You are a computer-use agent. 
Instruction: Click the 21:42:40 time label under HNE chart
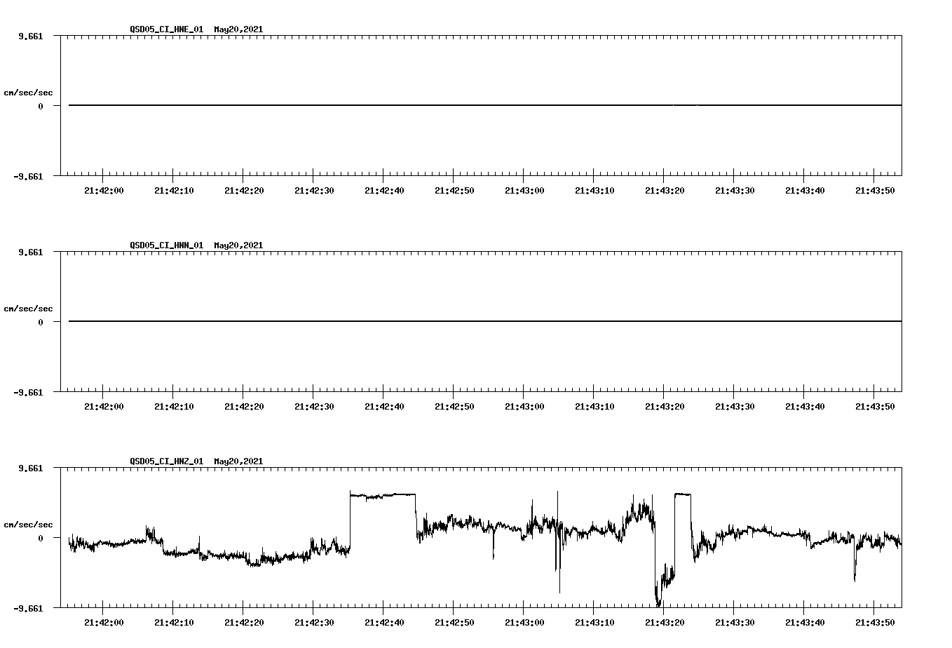384,190
